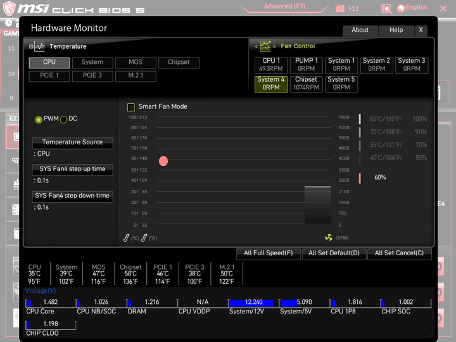Click the green fan RPM icon

coord(329,237)
